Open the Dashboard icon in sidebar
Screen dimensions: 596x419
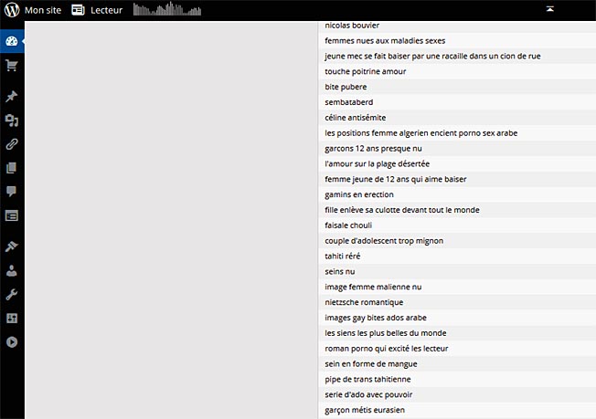(12, 42)
